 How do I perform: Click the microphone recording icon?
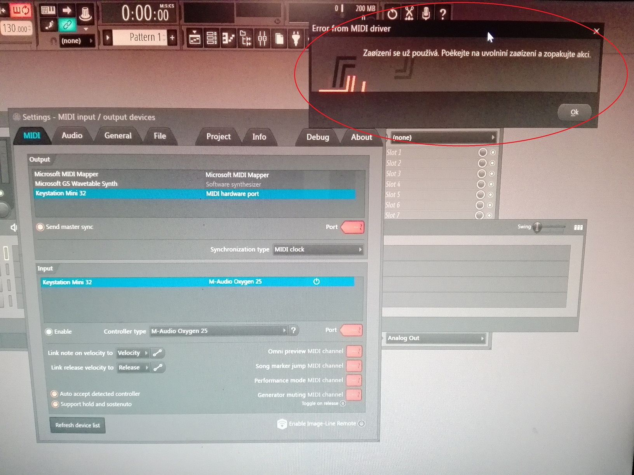click(426, 13)
